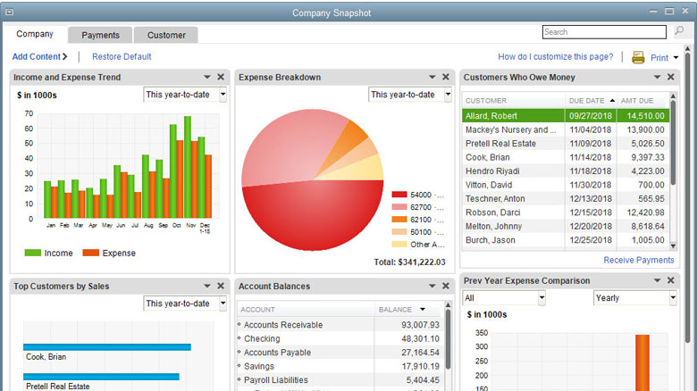Close the Expense Breakdown panel

tap(446, 77)
